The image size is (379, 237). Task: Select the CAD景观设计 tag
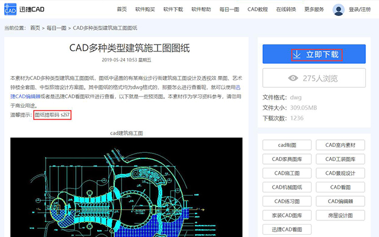coord(341,173)
